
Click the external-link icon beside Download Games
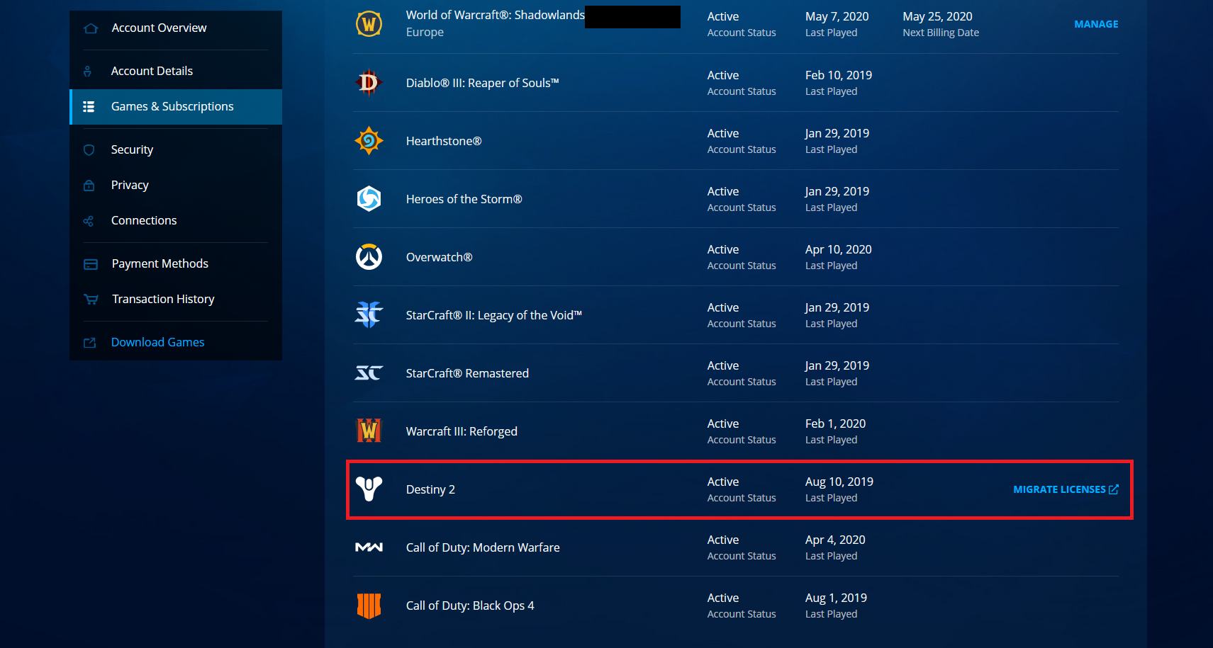tap(89, 343)
